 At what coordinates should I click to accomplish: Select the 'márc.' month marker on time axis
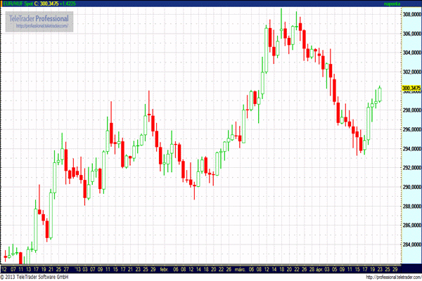[239, 268]
